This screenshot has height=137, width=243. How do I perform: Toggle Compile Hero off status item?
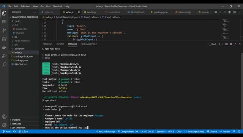[x=128, y=132]
